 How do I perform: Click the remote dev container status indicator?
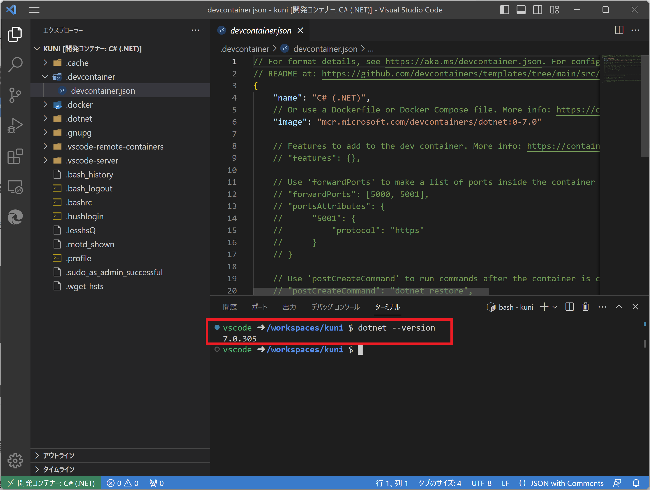51,483
